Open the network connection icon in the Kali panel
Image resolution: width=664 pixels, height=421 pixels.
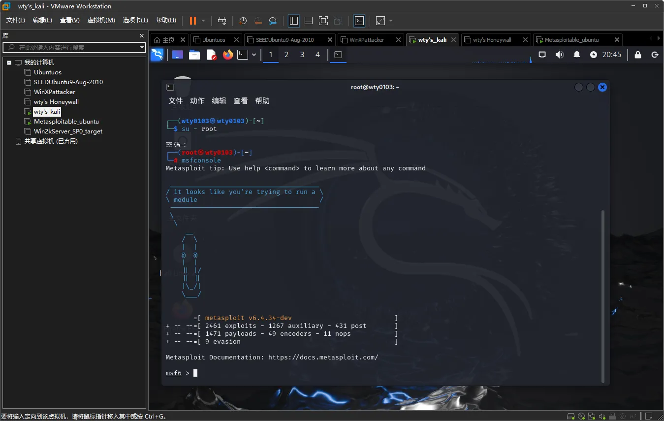point(542,55)
